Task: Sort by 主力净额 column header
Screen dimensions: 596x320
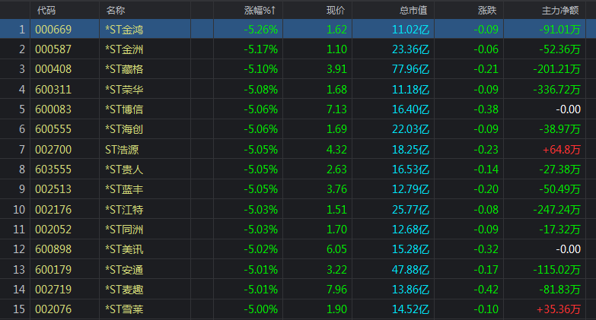Action: [560, 10]
